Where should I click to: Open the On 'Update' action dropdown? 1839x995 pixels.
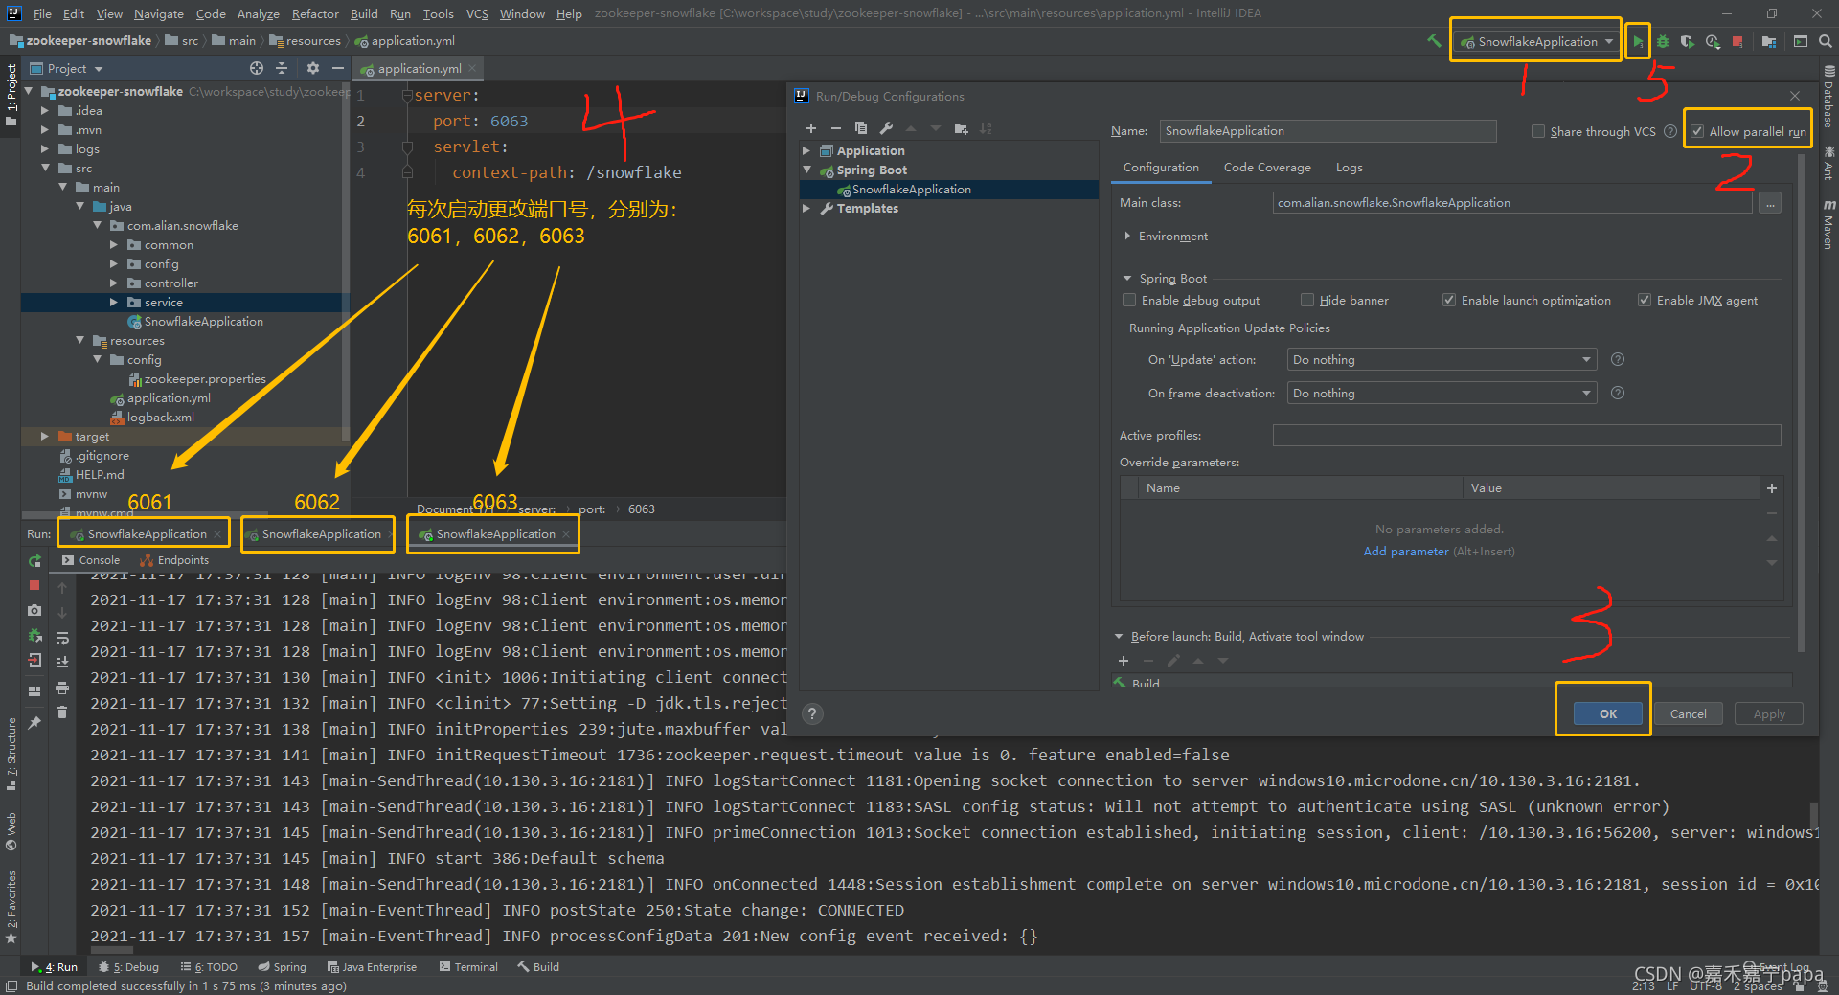1442,360
